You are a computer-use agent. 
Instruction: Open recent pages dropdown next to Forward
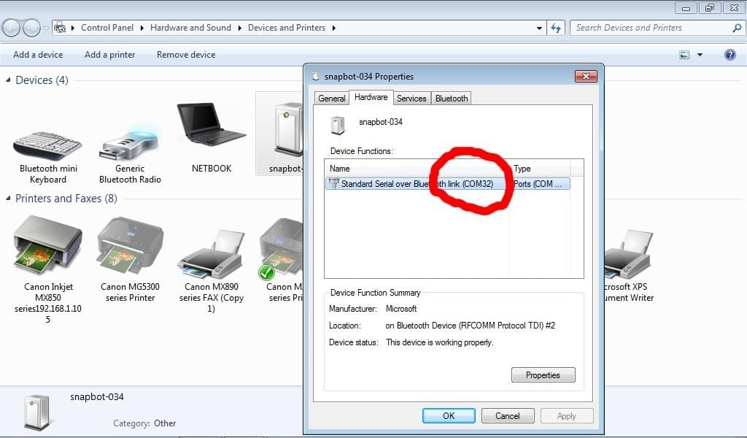pos(46,28)
